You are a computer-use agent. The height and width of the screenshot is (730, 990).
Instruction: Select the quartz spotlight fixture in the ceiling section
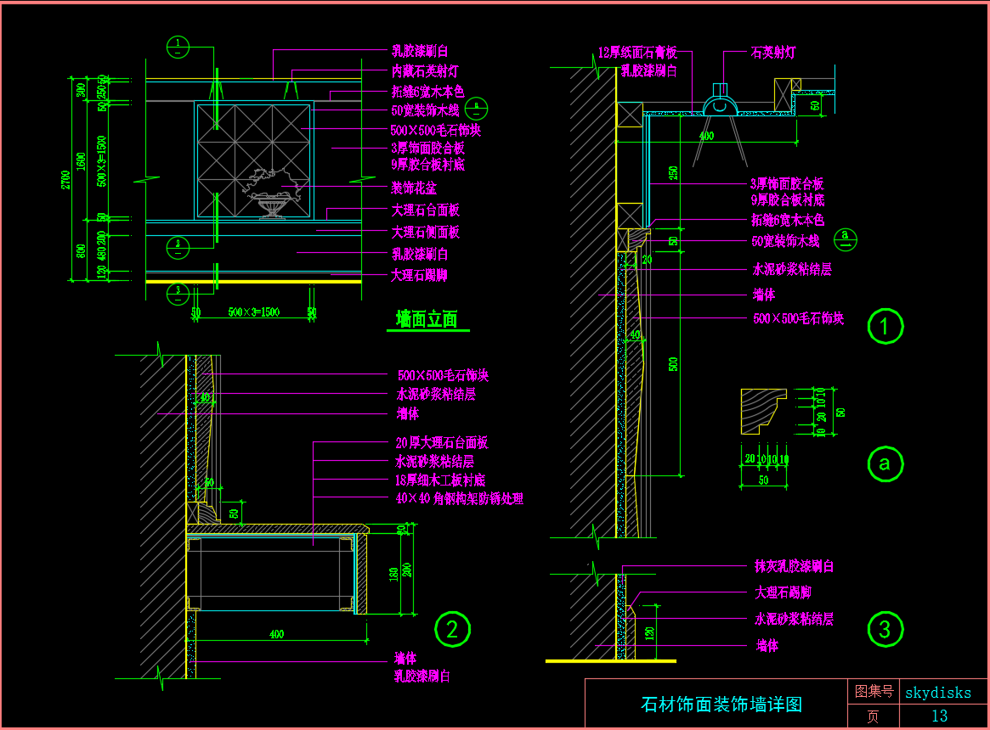721,100
